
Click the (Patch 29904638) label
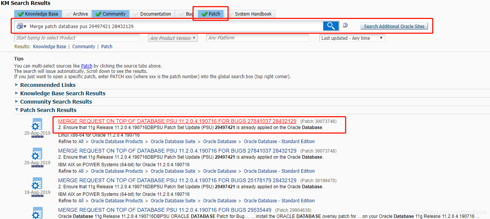(x=293, y=210)
